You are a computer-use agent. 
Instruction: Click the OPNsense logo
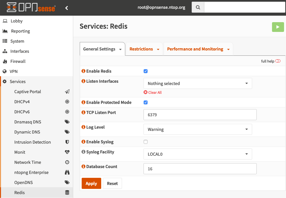tap(31, 7)
